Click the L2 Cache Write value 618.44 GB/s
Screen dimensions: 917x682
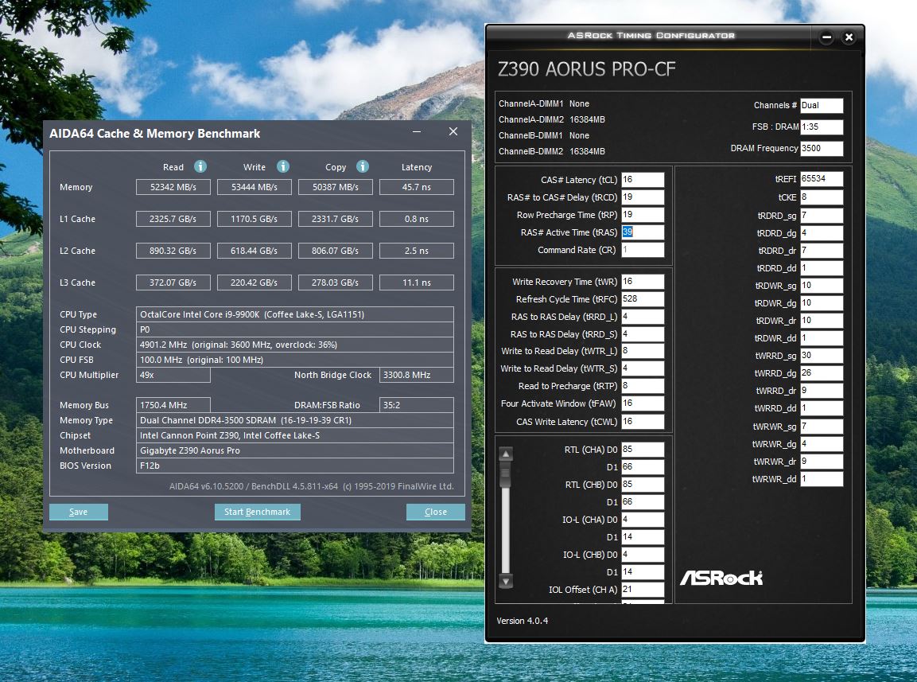pyautogui.click(x=255, y=251)
